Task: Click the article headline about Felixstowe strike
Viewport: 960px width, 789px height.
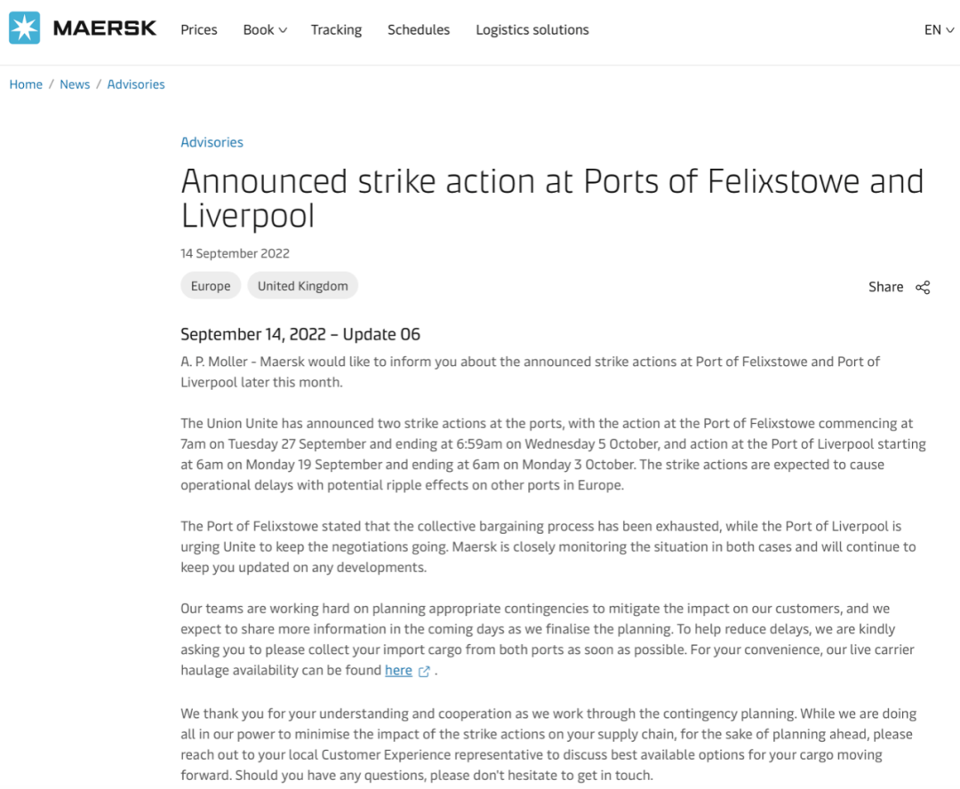Action: (x=552, y=198)
